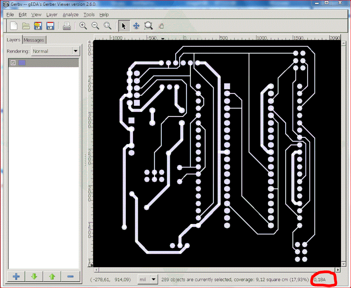Image resolution: width=351 pixels, height=288 pixels.
Task: Open the View menu
Action: 36,14
